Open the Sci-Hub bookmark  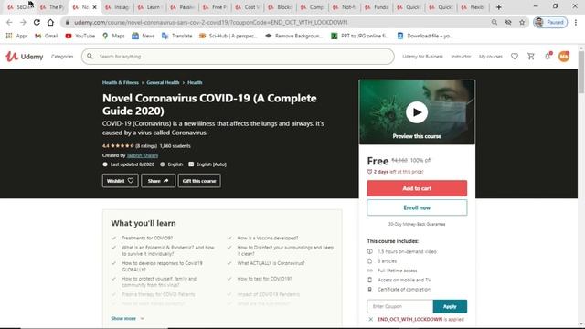[229, 36]
